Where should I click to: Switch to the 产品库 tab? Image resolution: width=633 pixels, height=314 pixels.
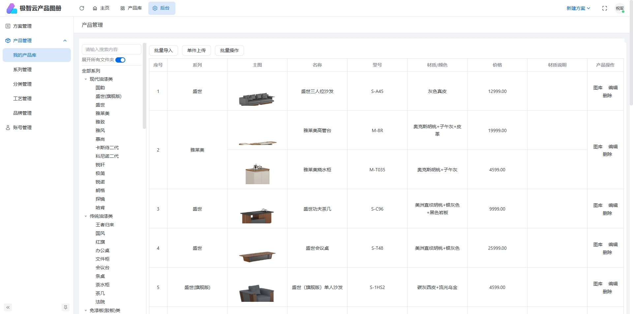(x=131, y=8)
